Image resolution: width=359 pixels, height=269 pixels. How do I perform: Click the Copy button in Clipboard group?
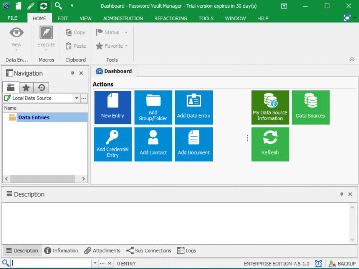75,32
